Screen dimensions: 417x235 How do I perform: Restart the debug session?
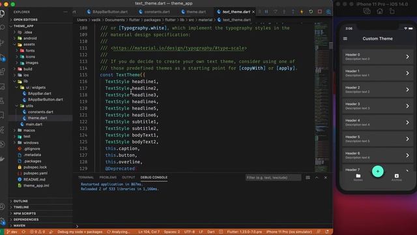point(311,12)
